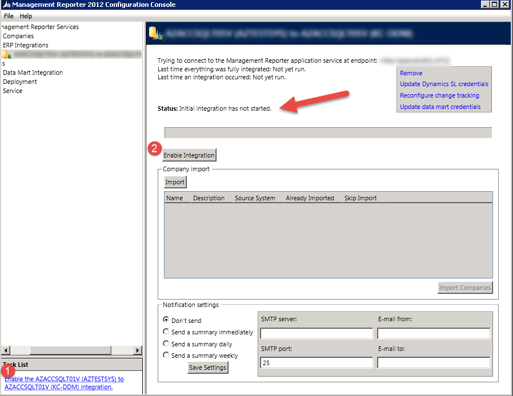Choose Send a summary immediately

(x=166, y=332)
